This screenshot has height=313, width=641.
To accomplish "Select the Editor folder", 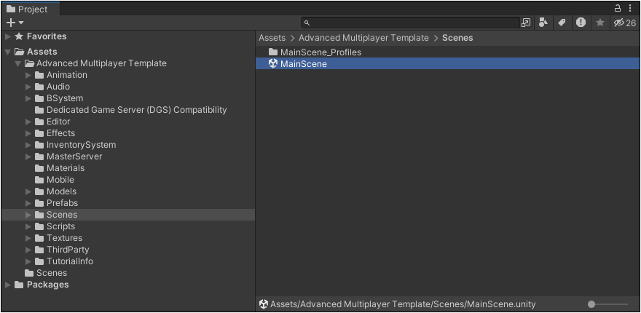I will coord(128,122).
